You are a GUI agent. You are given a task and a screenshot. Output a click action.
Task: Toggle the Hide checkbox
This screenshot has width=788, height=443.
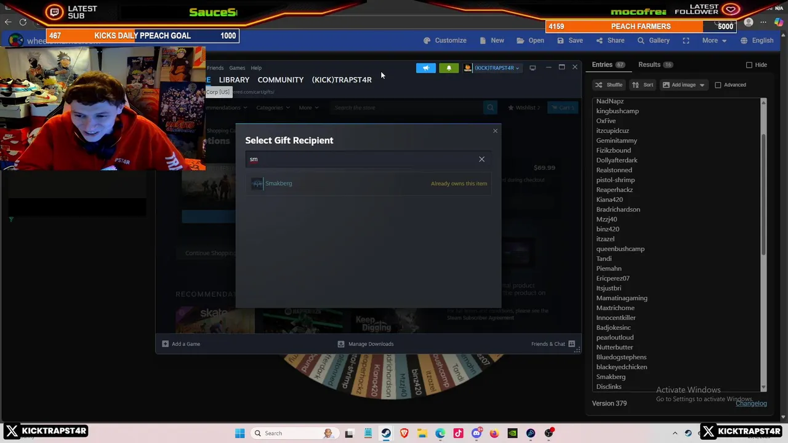click(749, 65)
